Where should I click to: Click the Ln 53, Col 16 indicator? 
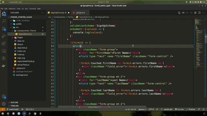pos(131,109)
